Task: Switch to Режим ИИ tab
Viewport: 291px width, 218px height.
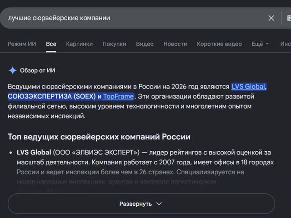Action: (x=22, y=44)
